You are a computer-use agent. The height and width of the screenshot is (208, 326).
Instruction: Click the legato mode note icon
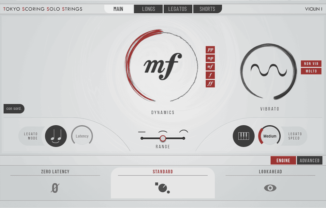pyautogui.click(x=56, y=136)
